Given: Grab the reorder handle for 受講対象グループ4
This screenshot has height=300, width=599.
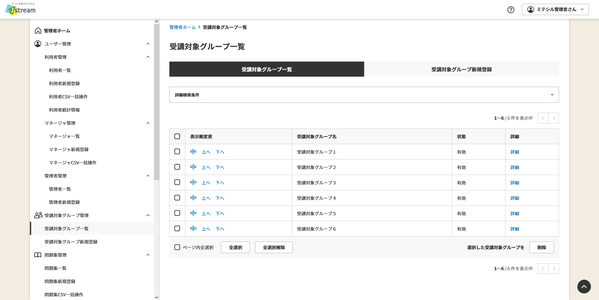Looking at the screenshot, I should pyautogui.click(x=193, y=198).
